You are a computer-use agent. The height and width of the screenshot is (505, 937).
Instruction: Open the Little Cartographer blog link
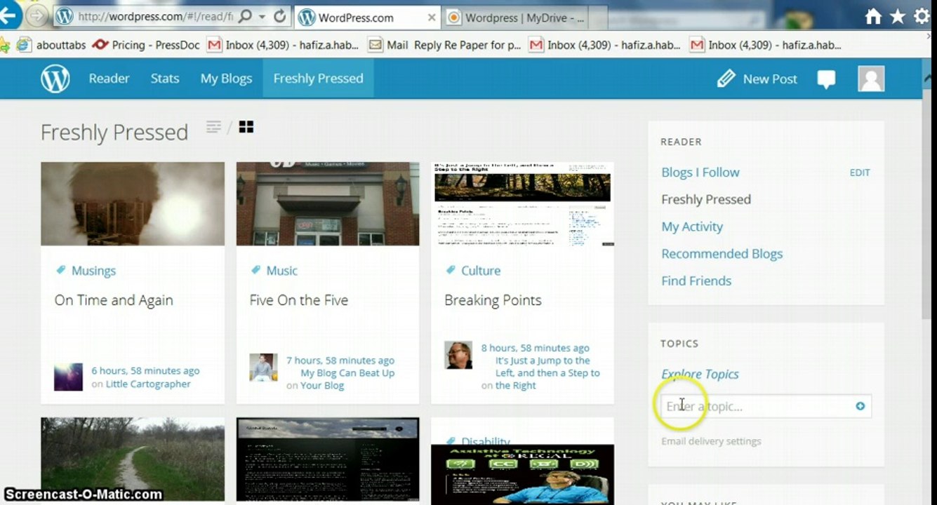(x=148, y=384)
